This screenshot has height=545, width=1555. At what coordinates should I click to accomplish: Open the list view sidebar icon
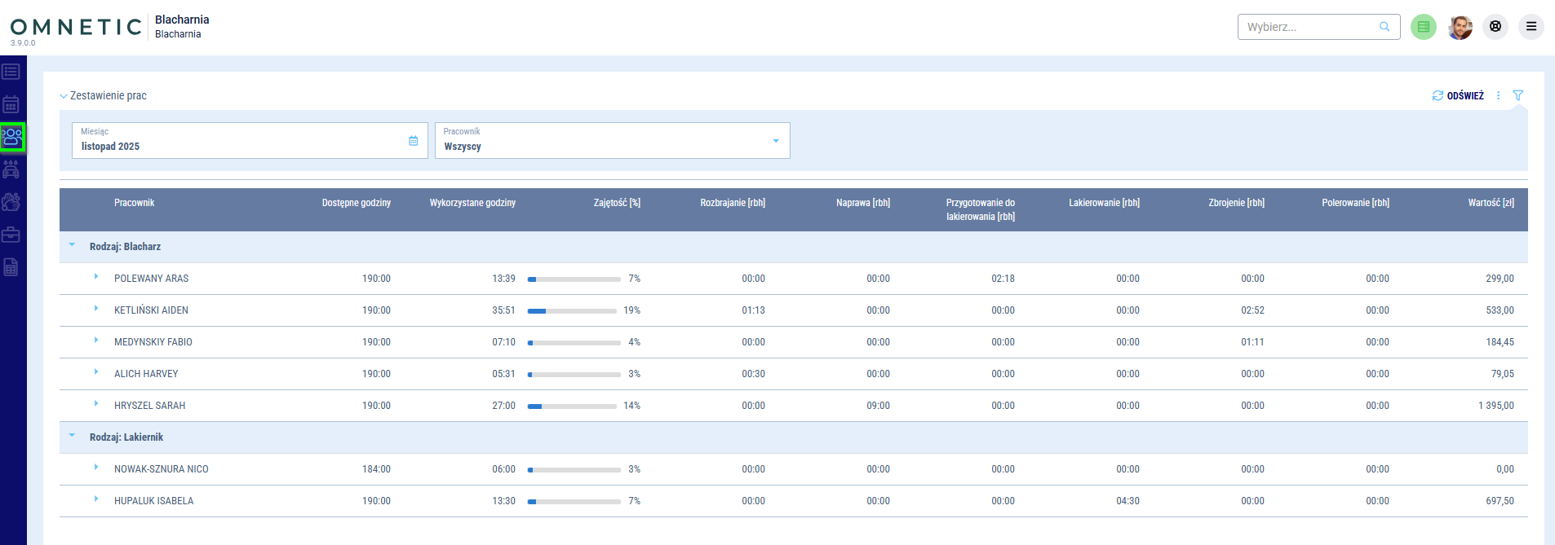pos(11,72)
